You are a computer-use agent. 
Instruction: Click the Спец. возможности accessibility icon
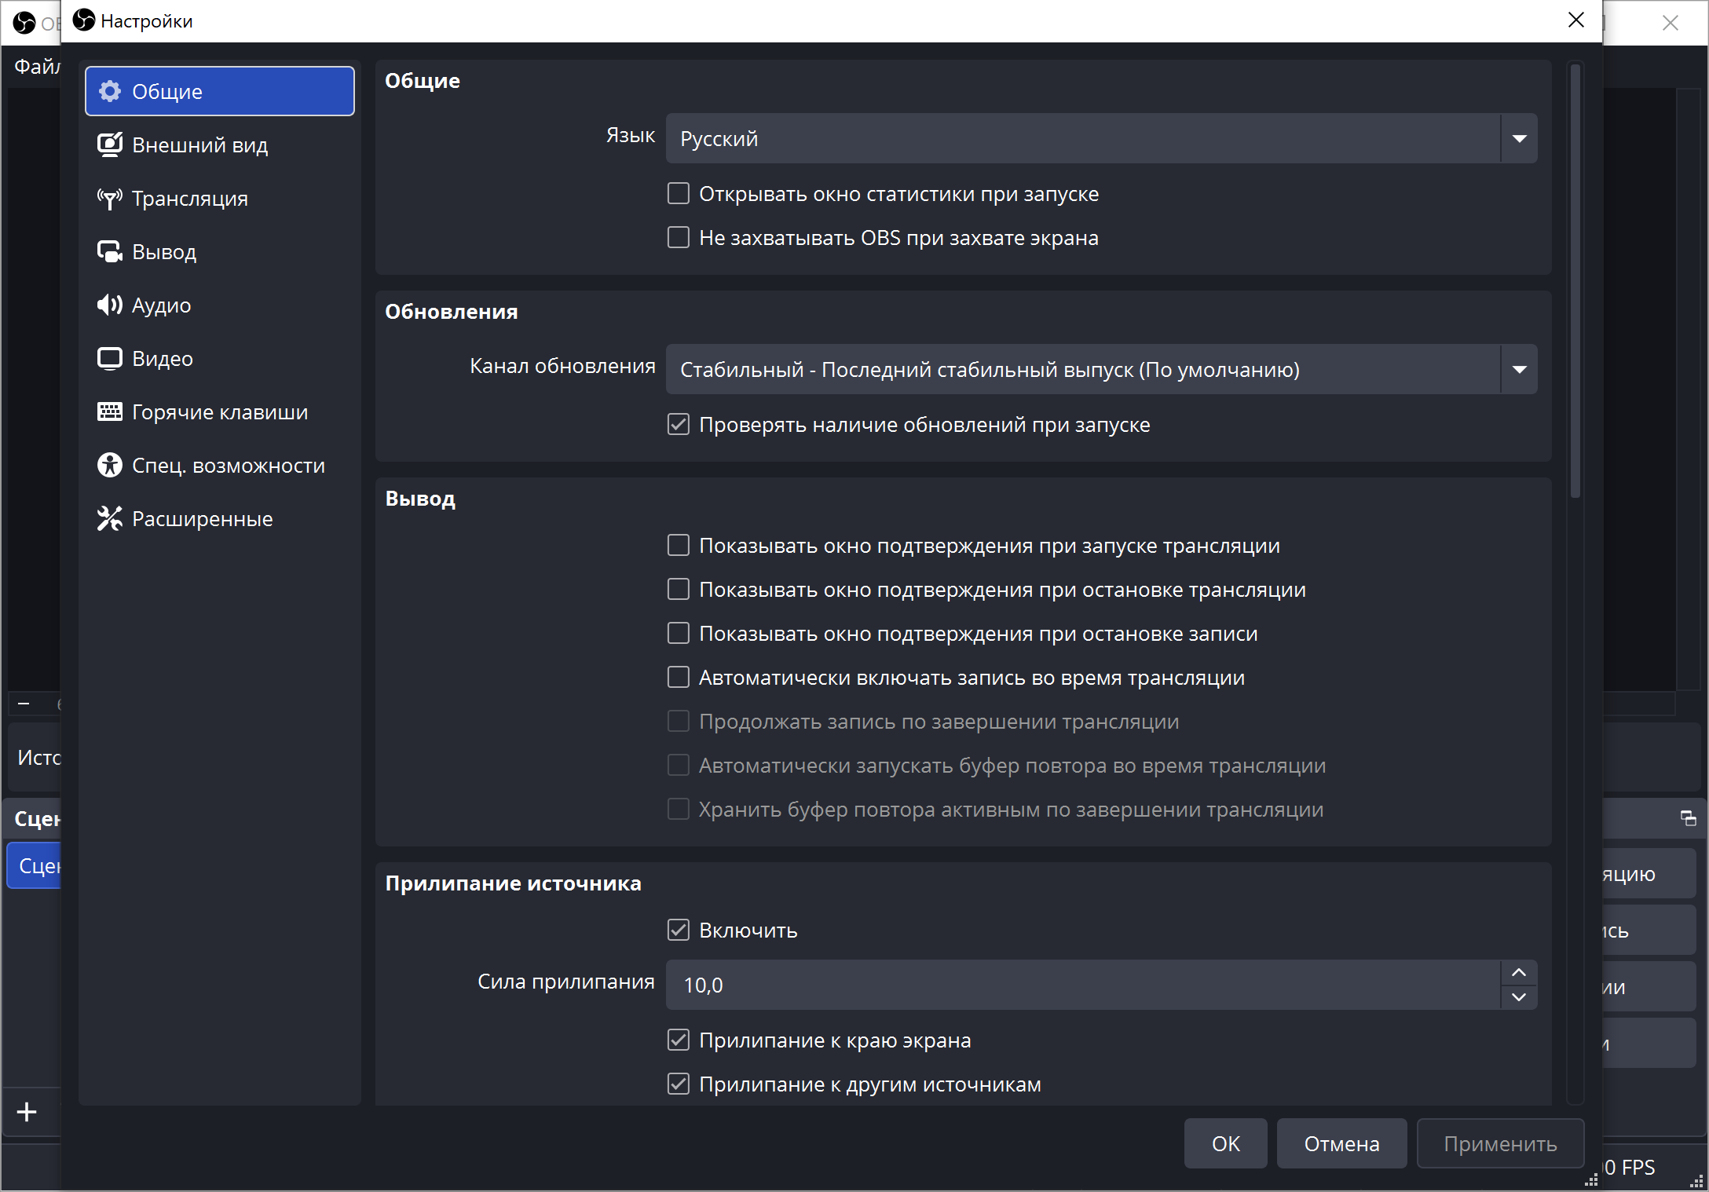point(110,466)
